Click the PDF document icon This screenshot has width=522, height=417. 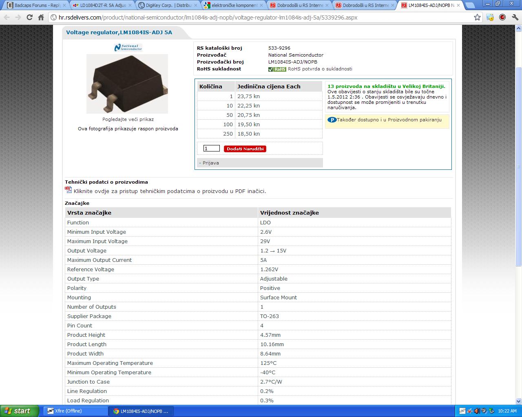point(68,190)
